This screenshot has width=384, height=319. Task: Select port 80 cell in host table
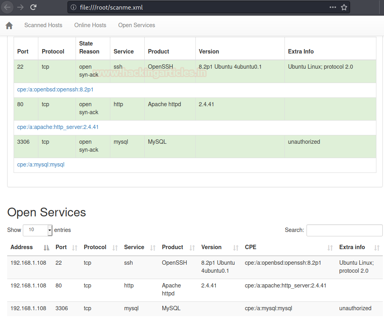tap(26, 109)
